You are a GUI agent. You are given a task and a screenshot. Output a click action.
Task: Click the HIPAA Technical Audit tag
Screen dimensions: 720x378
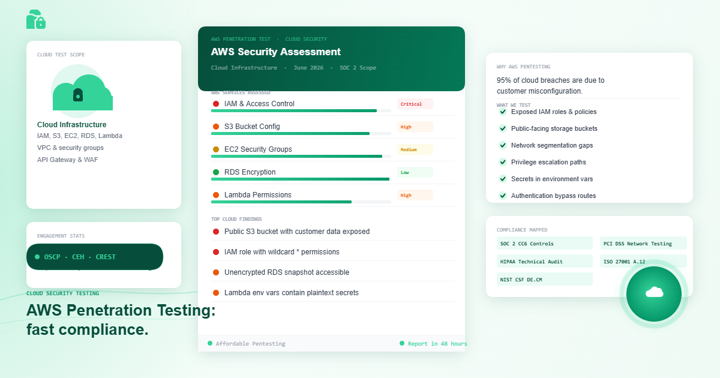click(545, 261)
